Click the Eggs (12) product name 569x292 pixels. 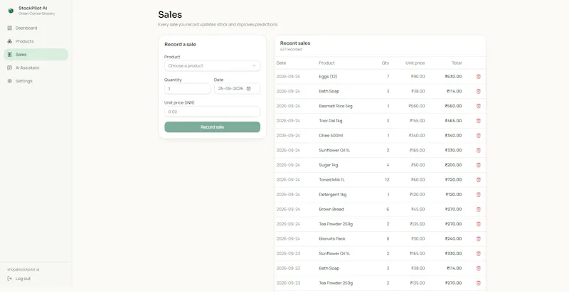point(328,77)
